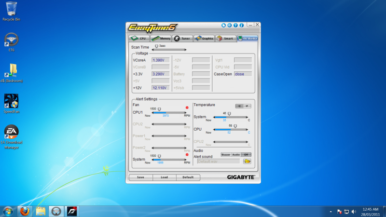Show hidden system tray icons arrow
The height and width of the screenshot is (217, 386).
pyautogui.click(x=331, y=212)
